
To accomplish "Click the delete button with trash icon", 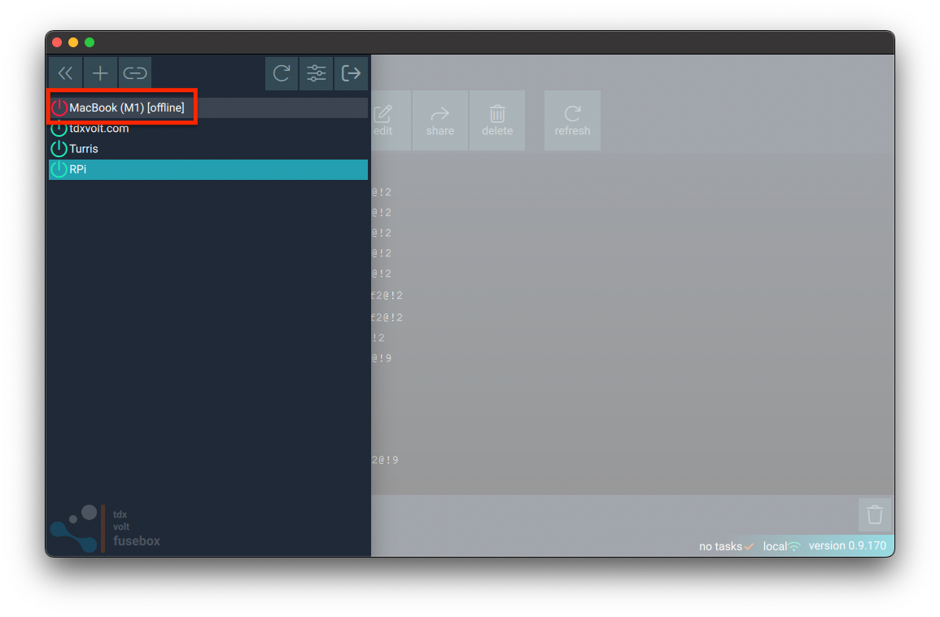I will (x=497, y=120).
